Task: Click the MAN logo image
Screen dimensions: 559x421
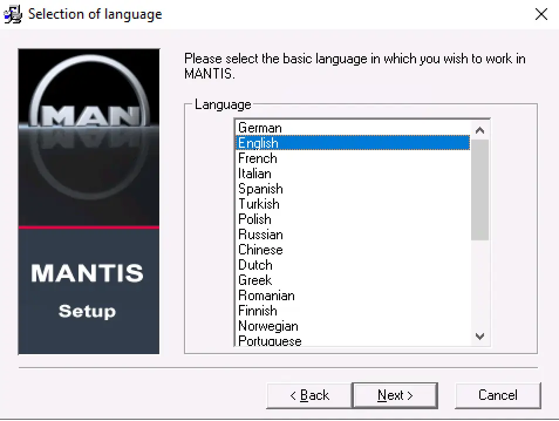Action: click(89, 117)
